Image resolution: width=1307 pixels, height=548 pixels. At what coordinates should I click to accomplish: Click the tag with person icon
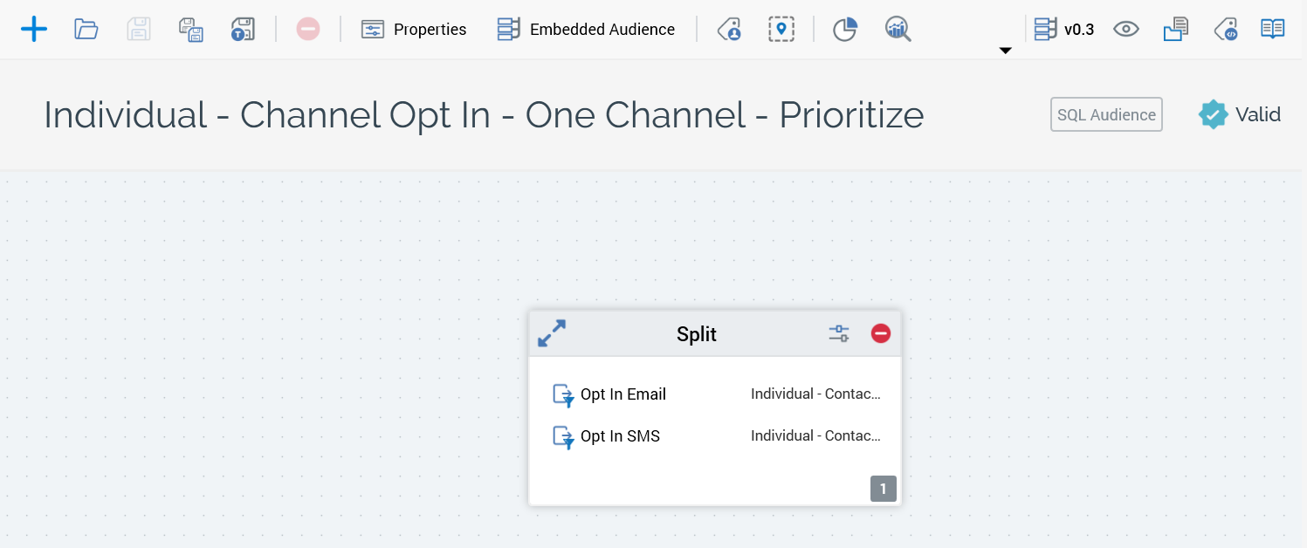pos(729,29)
